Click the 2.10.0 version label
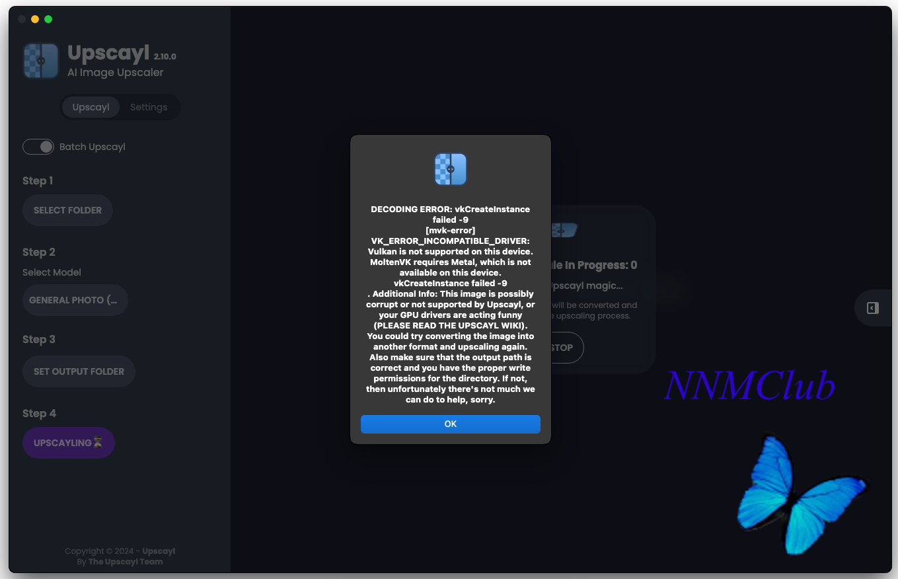898x579 pixels. point(165,57)
